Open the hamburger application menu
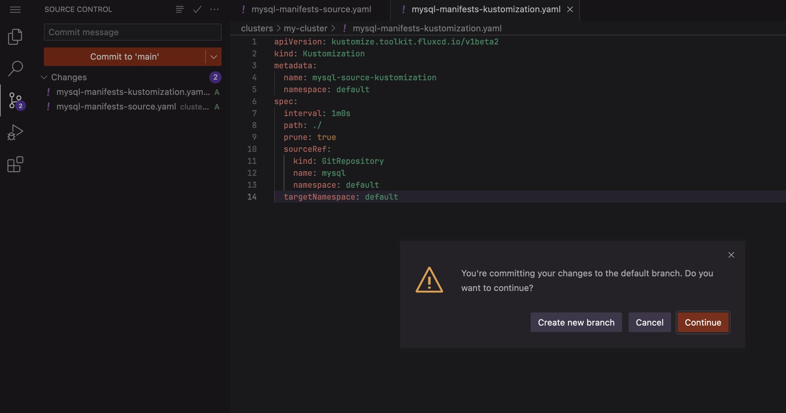The width and height of the screenshot is (786, 413). coord(15,10)
